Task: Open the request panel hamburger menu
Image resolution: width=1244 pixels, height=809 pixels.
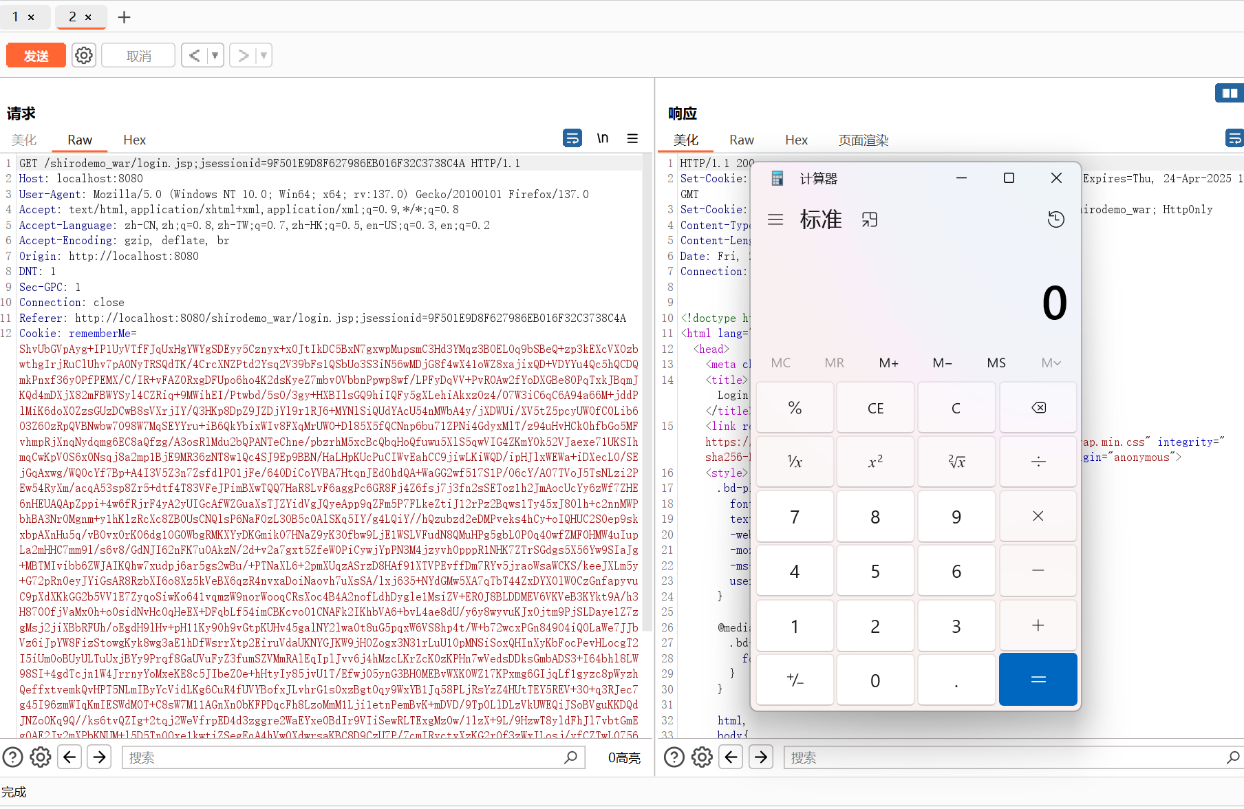Action: tap(632, 138)
